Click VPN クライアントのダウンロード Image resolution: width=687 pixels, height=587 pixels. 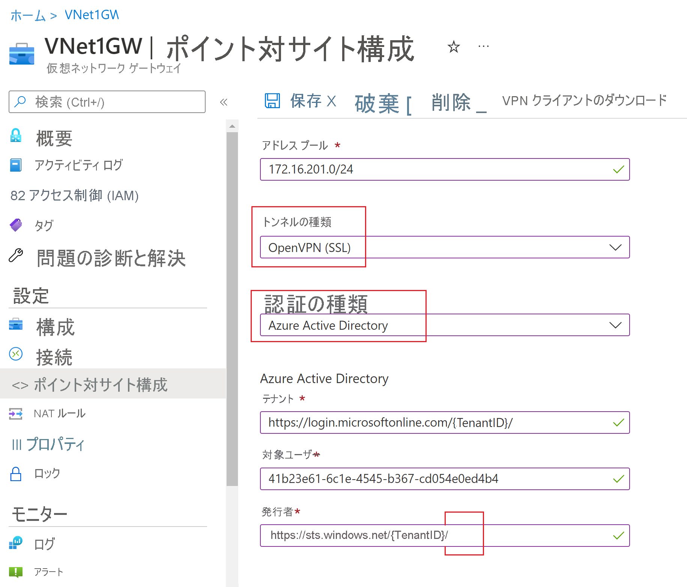585,101
